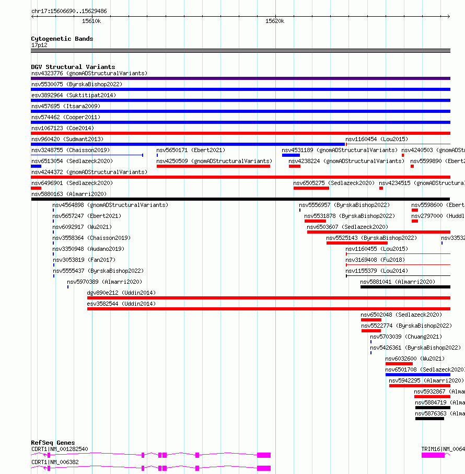Open nsv6032600 Wu2021 variant
Viewport: 465px width, 474px height.
(x=415, y=359)
